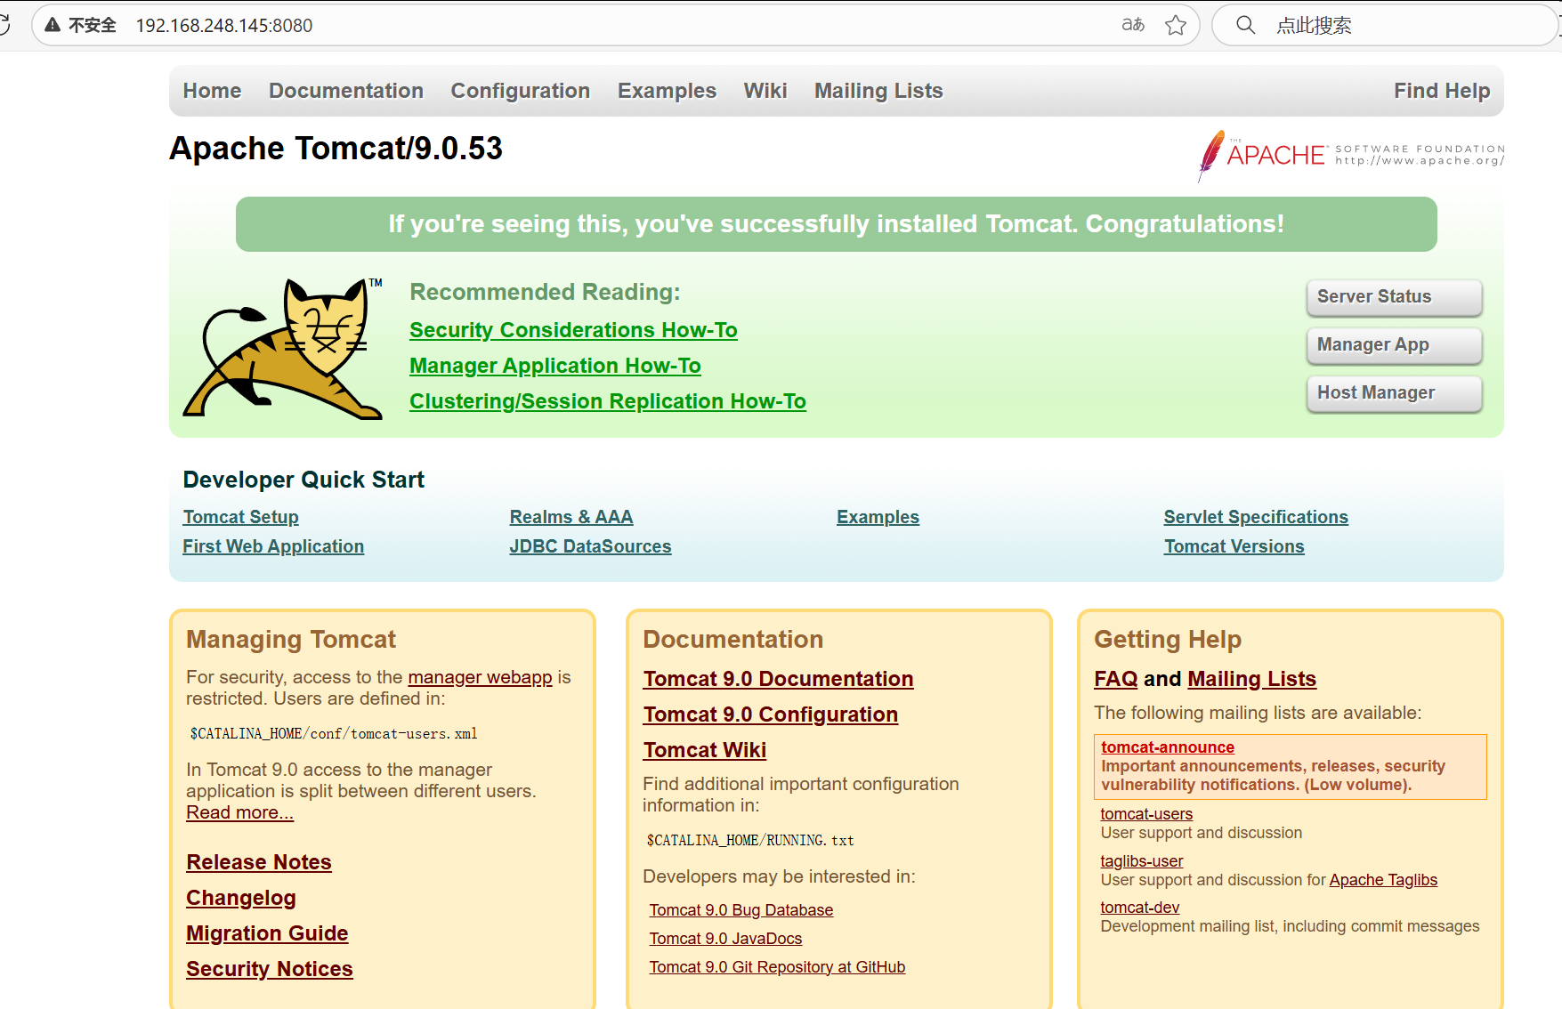Screen dimensions: 1562x1009
Task: Open Security Considerations How-To link
Action: (x=573, y=330)
